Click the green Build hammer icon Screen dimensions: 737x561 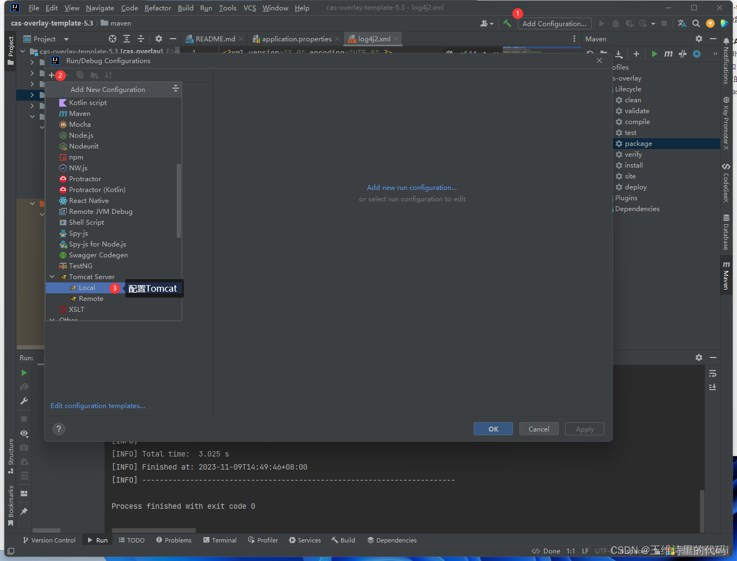pos(507,23)
